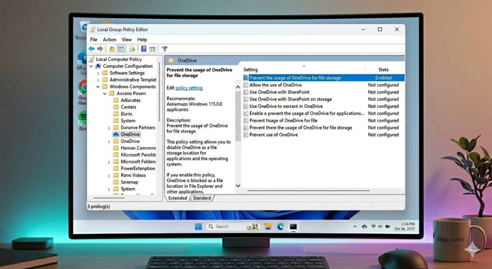This screenshot has height=269, width=492.
Task: Expand the Duronve Partners folder
Action: click(109, 128)
